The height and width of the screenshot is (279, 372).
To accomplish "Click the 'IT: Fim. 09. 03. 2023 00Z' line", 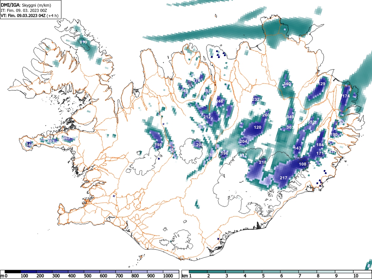I will tap(24, 10).
